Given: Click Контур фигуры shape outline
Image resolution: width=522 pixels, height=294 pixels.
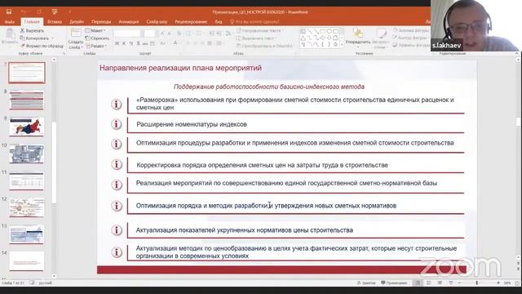Looking at the screenshot, I should point(410,38).
